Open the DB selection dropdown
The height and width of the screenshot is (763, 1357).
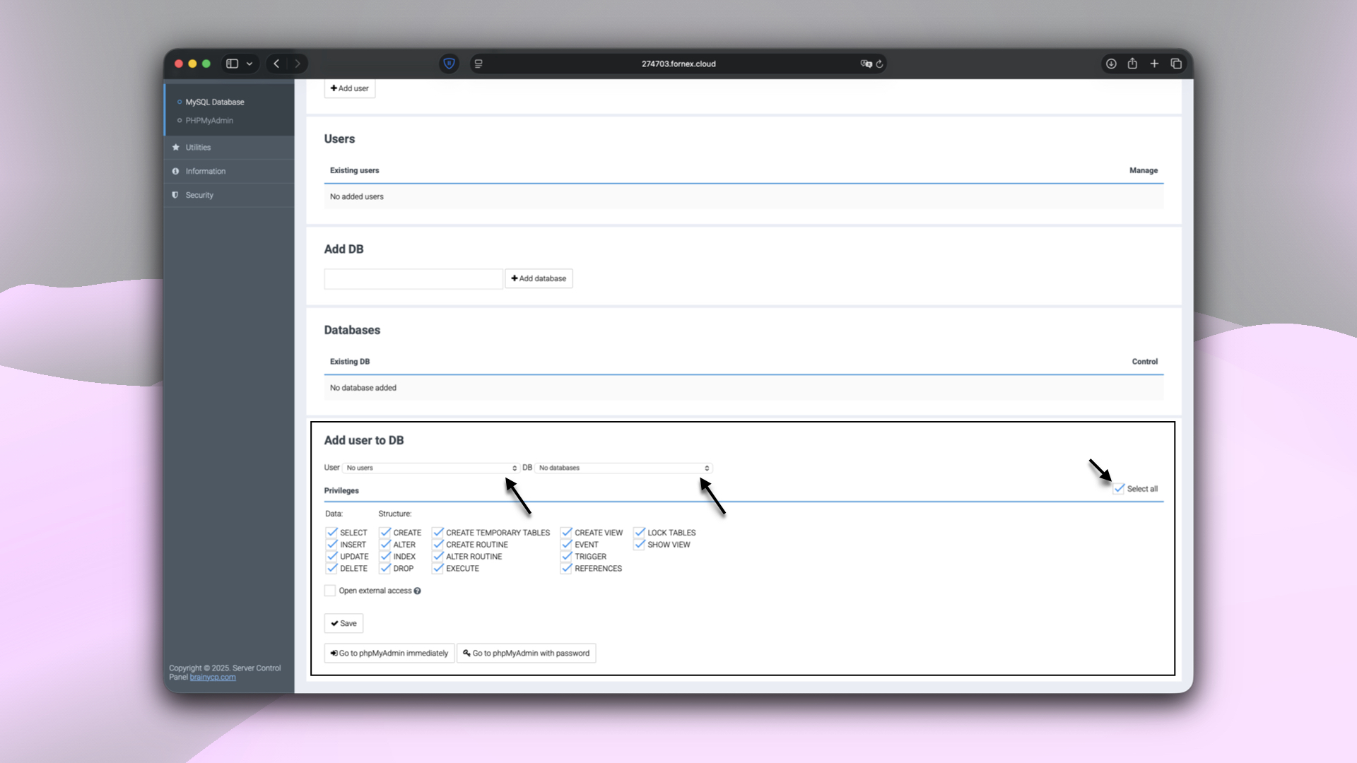point(623,468)
